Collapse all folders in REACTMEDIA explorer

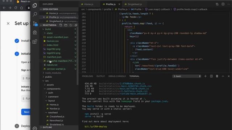pos(76,25)
